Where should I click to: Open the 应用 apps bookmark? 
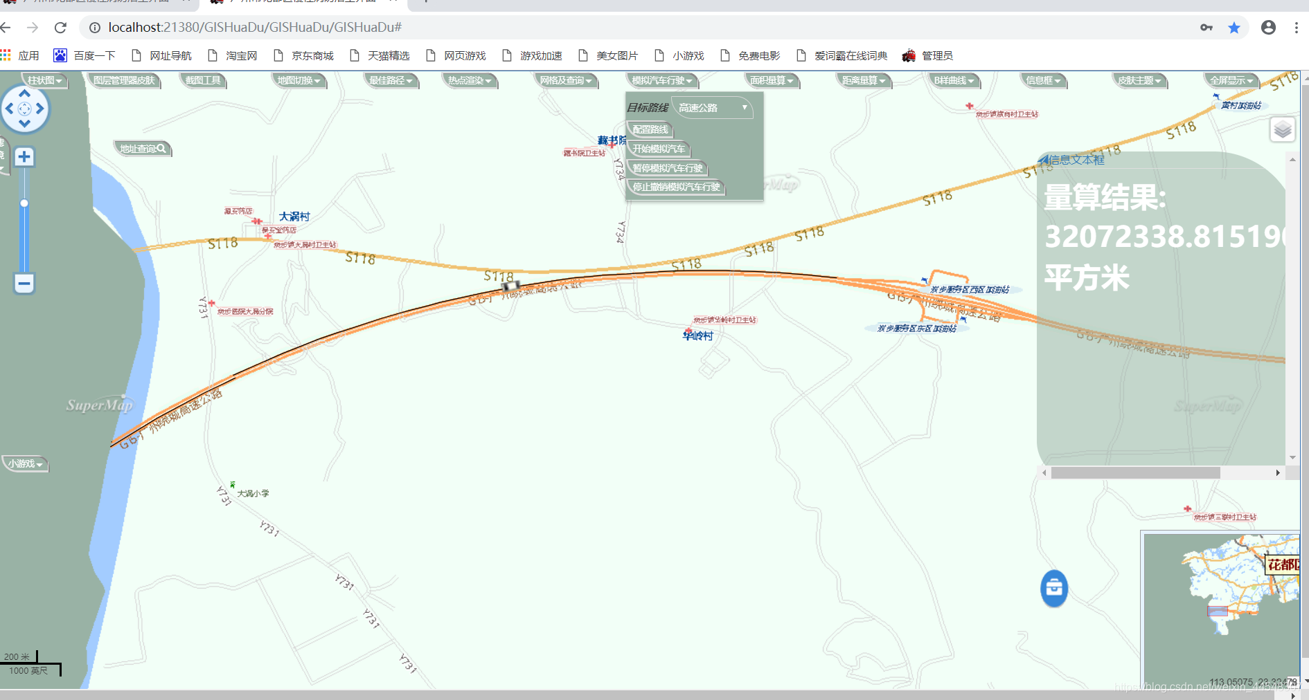(20, 55)
